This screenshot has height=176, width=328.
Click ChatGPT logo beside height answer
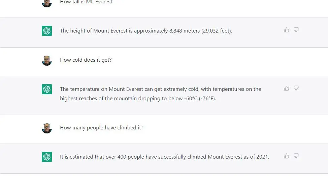(47, 31)
